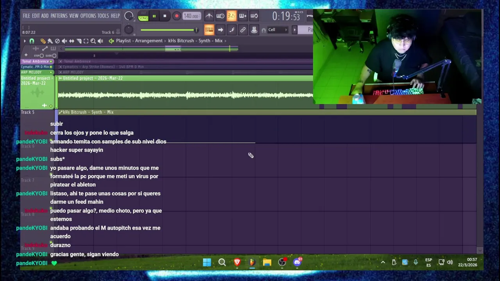The width and height of the screenshot is (500, 281).
Task: Select the Mute tool
Action: pyautogui.click(x=64, y=41)
